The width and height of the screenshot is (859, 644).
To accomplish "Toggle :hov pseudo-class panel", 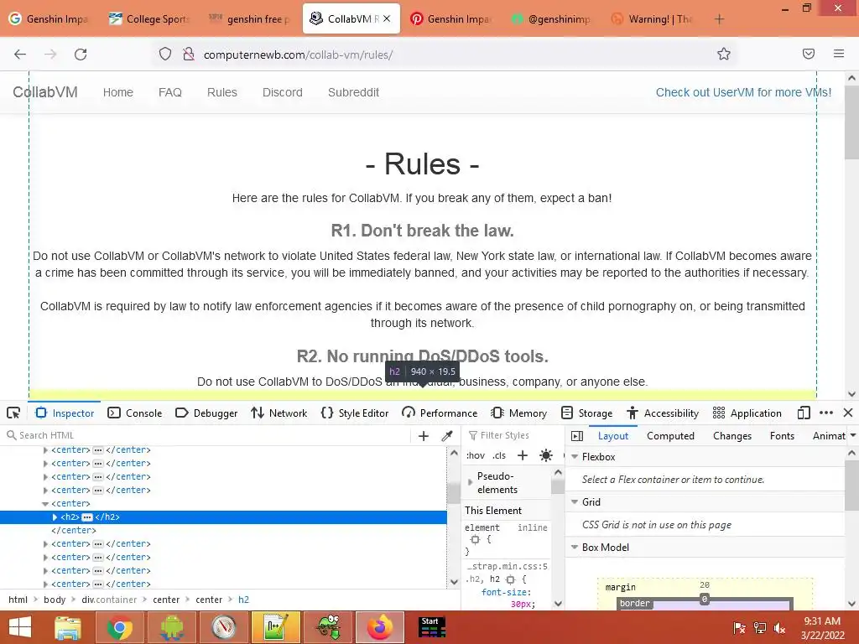I will (476, 455).
